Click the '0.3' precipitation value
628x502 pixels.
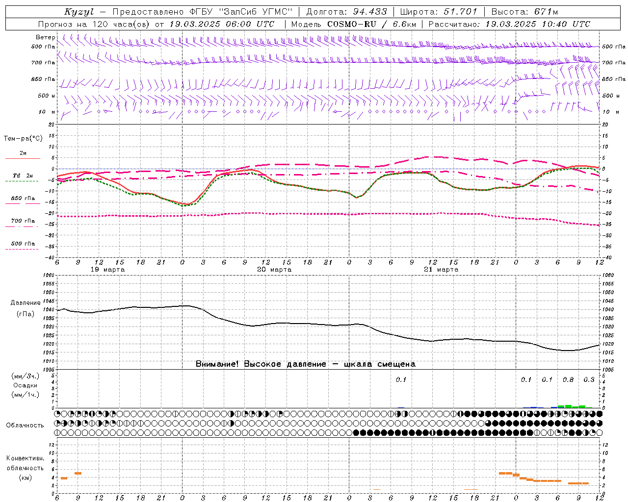[x=589, y=380]
